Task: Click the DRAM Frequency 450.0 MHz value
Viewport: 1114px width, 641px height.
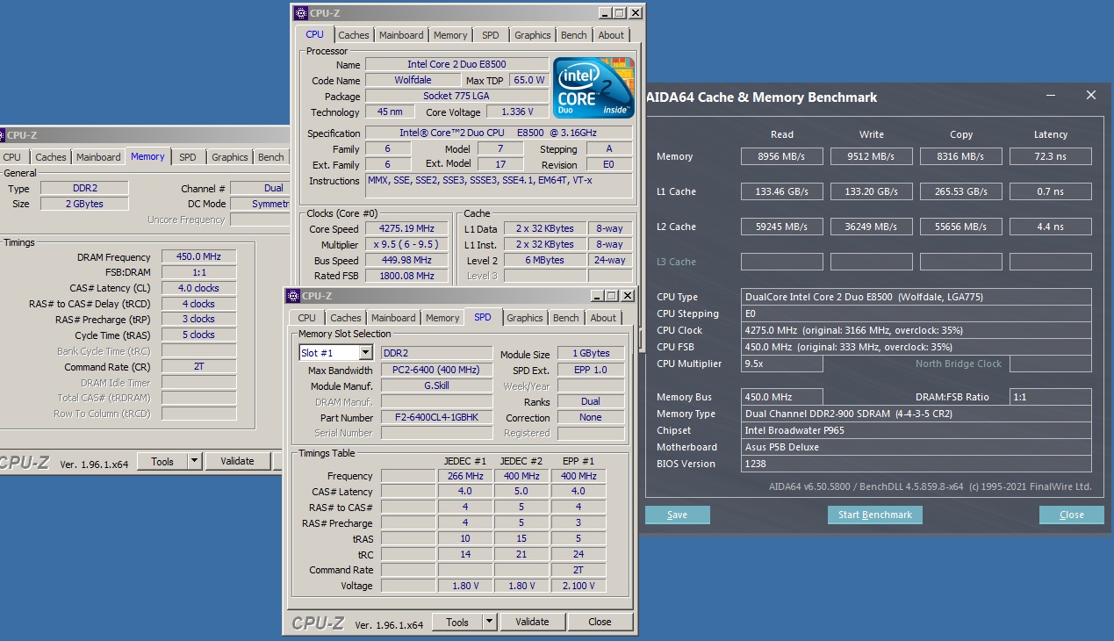Action: pos(199,256)
